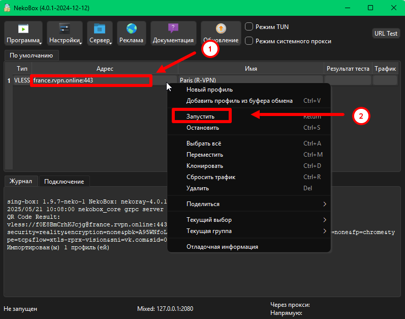Click the Сервер toolbar icon
The image size is (405, 319).
(100, 30)
